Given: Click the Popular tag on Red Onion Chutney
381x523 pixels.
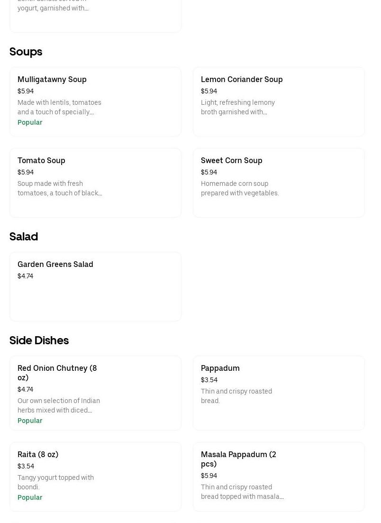Looking at the screenshot, I should tap(30, 421).
